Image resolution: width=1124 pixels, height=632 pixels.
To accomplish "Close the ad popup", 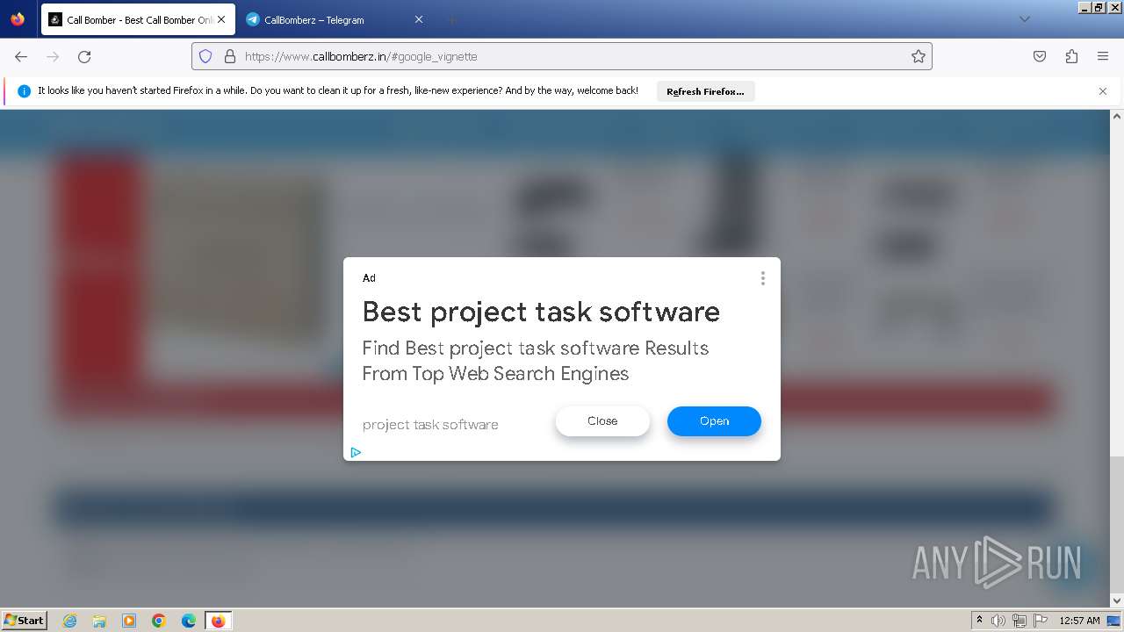I will [x=602, y=421].
